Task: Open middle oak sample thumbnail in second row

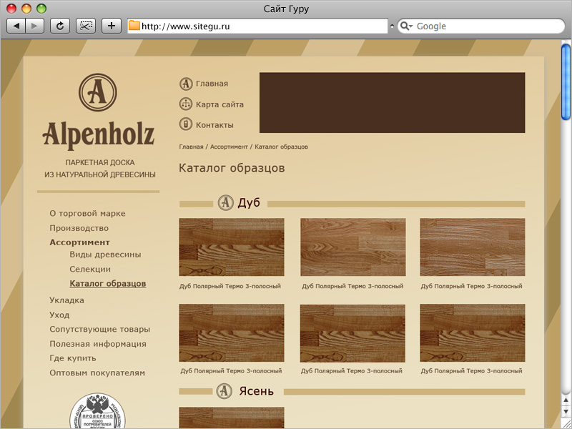Action: pos(352,333)
